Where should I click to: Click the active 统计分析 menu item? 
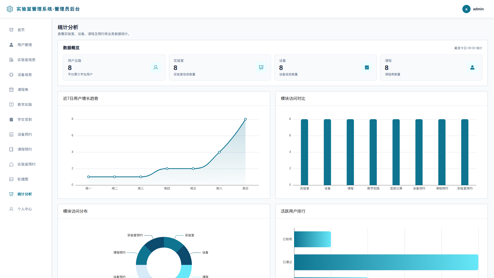(26, 194)
